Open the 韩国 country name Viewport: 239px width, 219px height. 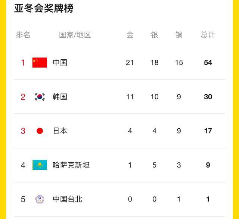(60, 97)
